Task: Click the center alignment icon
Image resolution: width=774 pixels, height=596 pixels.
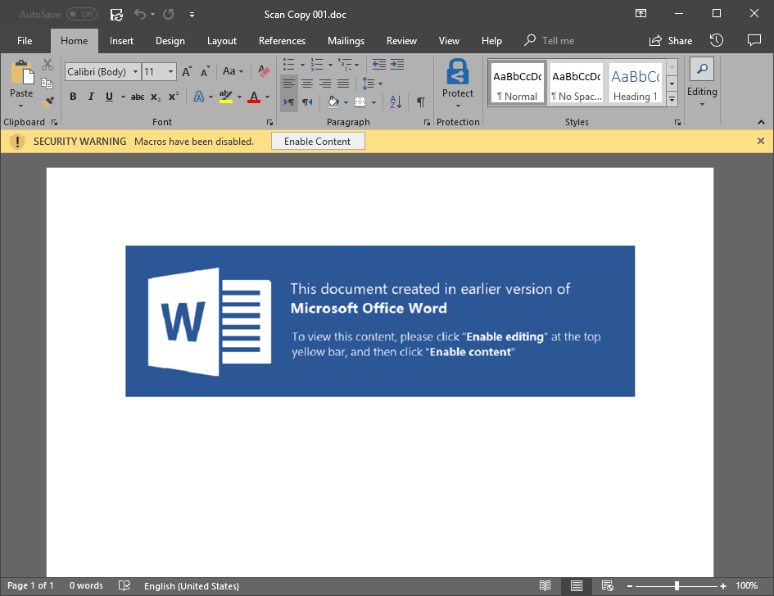Action: pyautogui.click(x=306, y=83)
